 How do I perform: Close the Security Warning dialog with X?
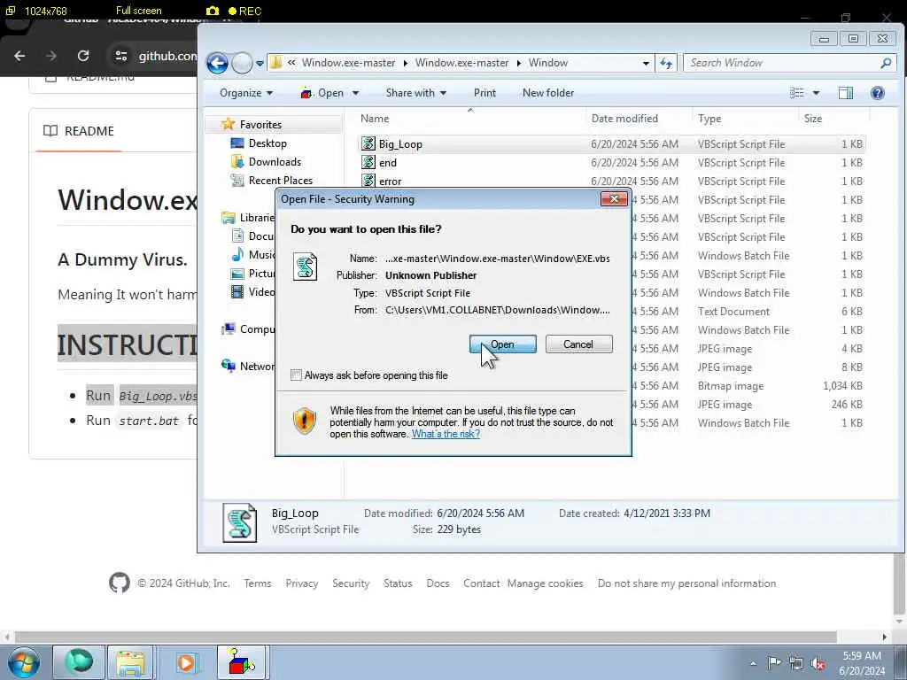point(614,199)
